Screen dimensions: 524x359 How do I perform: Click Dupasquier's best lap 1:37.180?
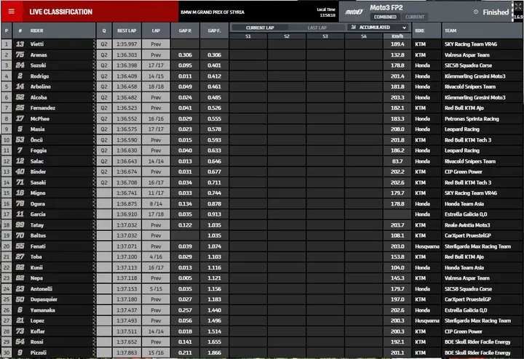click(127, 299)
